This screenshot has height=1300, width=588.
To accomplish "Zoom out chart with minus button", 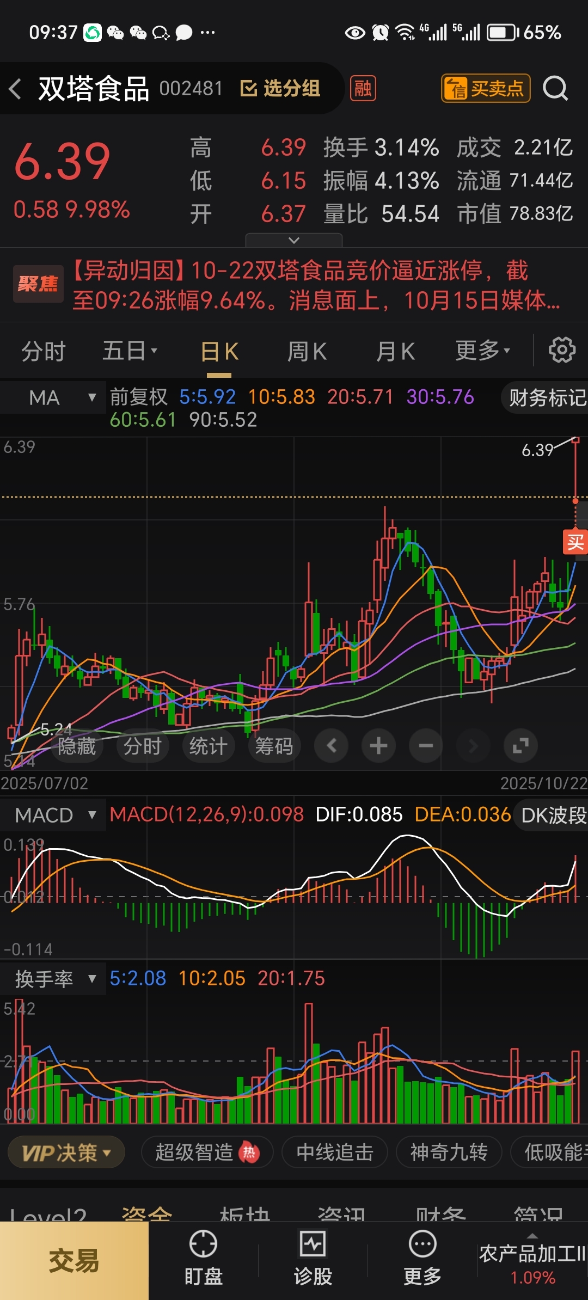I will [x=426, y=746].
